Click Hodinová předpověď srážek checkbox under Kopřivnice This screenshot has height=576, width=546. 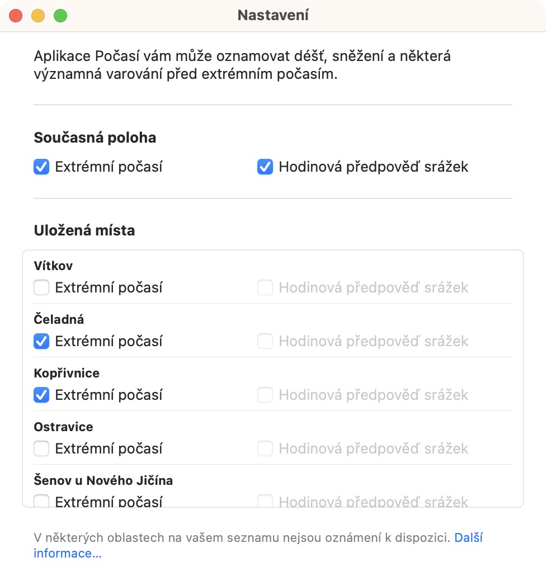265,395
